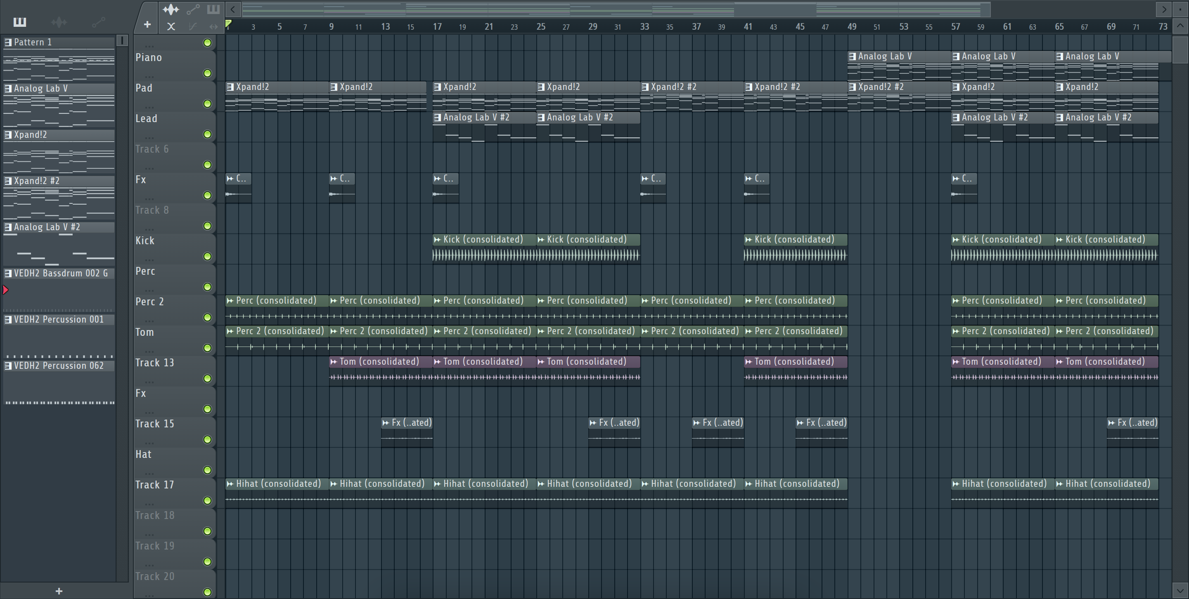Click the up arrow of vertical scrollbar
1189x599 pixels.
tap(1180, 26)
